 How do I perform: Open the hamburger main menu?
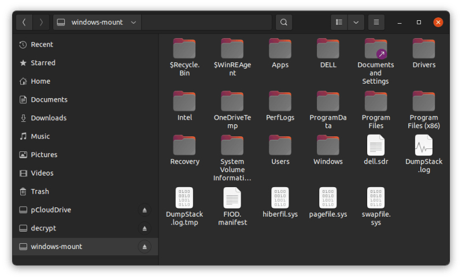coord(376,23)
